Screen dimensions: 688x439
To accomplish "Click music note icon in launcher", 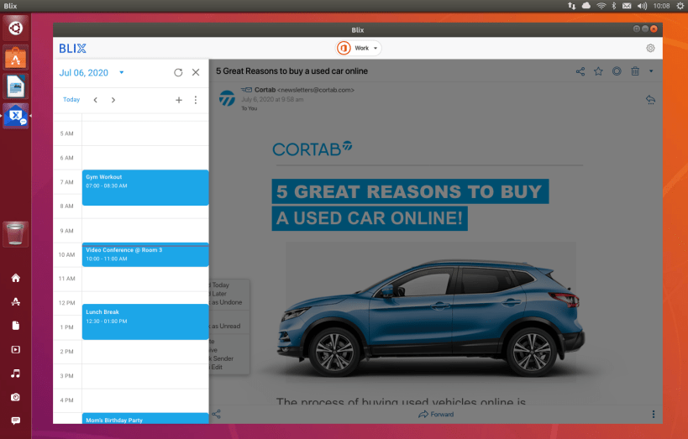I will click(x=16, y=374).
